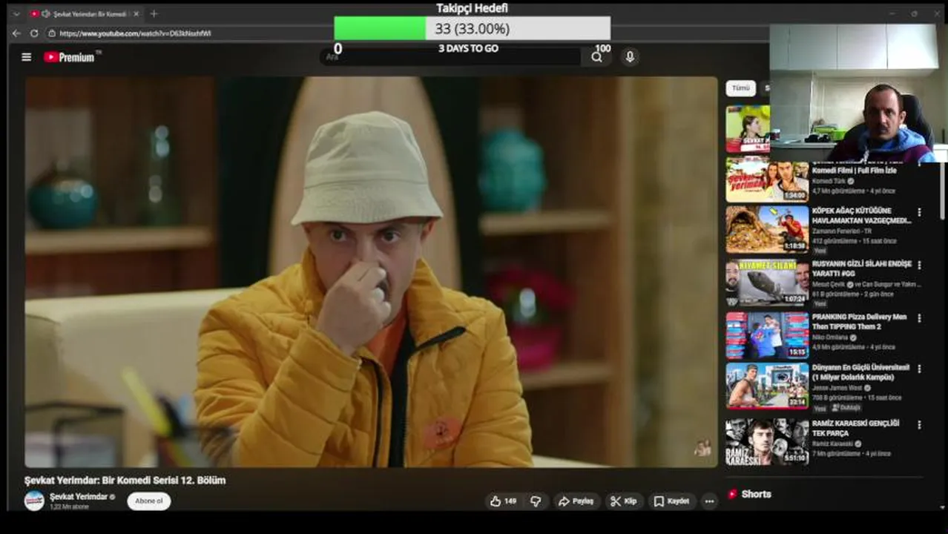Click title RAMİZ KARAESKİ GENÇLİĞİ TEK PARÇA

click(856, 428)
